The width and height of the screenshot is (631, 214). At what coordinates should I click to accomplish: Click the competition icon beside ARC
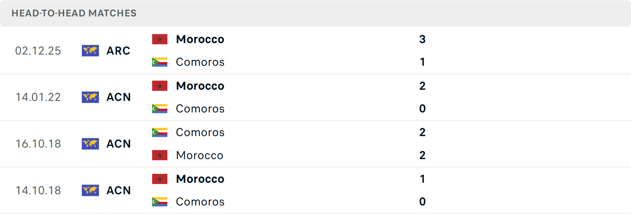pyautogui.click(x=90, y=51)
